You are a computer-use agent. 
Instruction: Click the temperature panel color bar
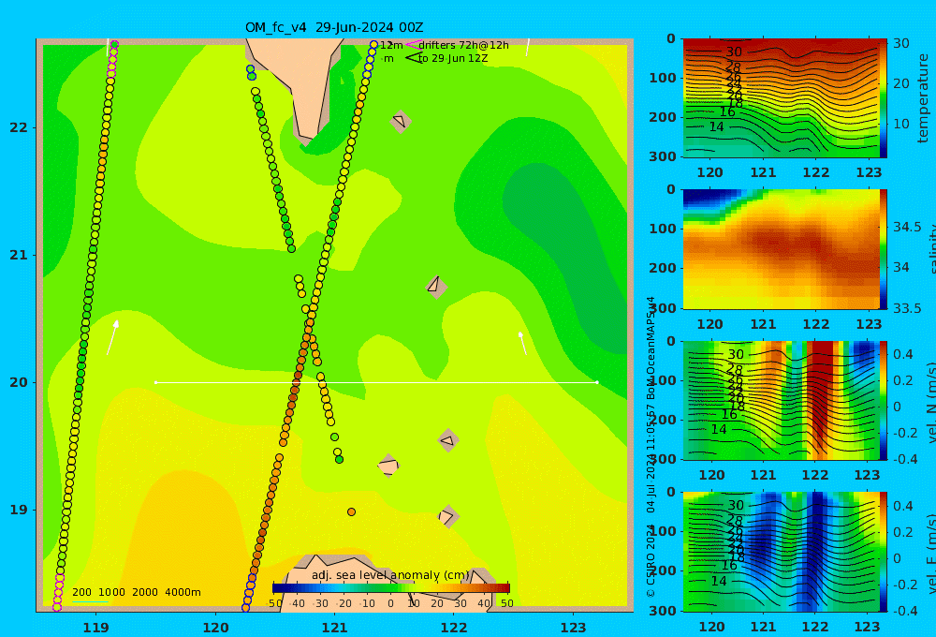coord(883,98)
